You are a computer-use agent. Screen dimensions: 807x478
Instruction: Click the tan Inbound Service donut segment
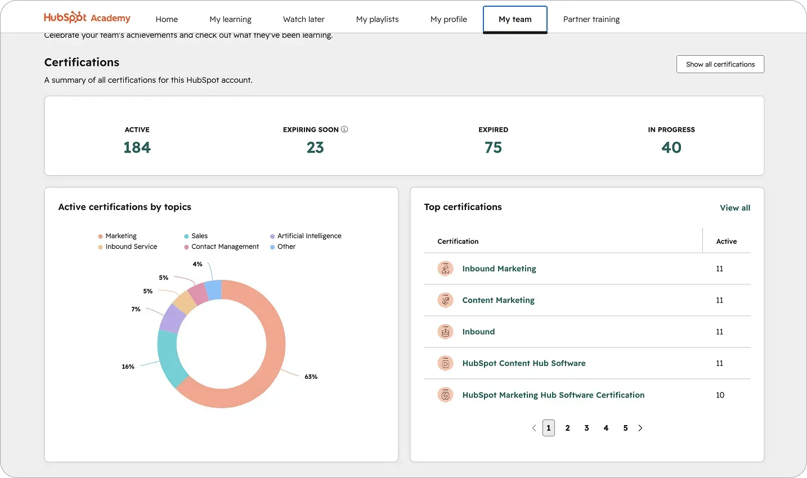point(185,302)
